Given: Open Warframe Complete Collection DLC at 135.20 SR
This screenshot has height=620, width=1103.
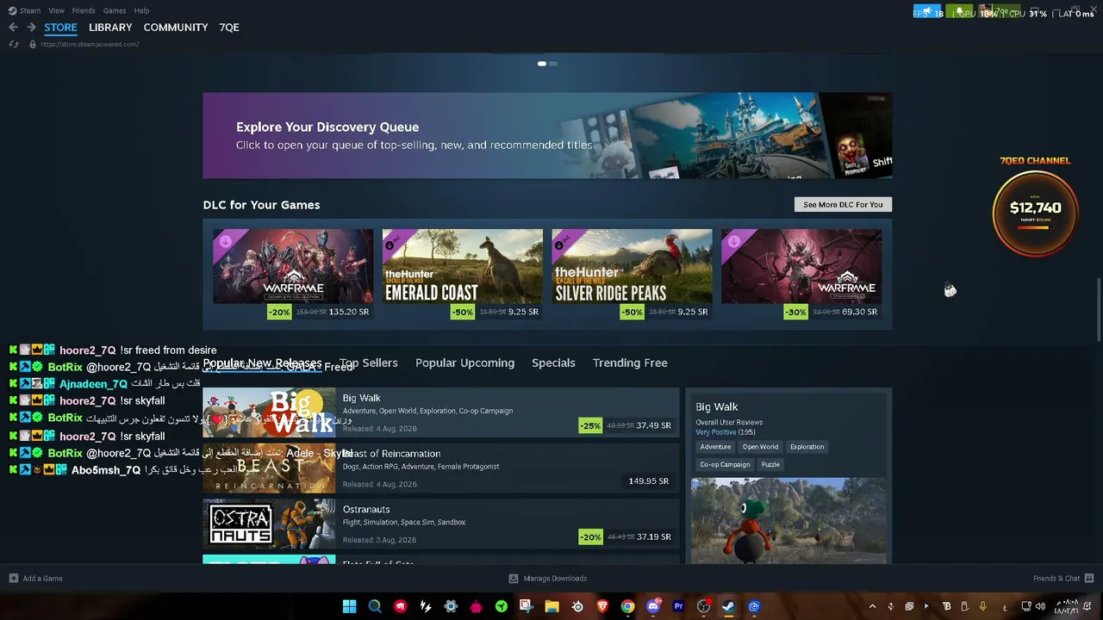Looking at the screenshot, I should (x=293, y=275).
